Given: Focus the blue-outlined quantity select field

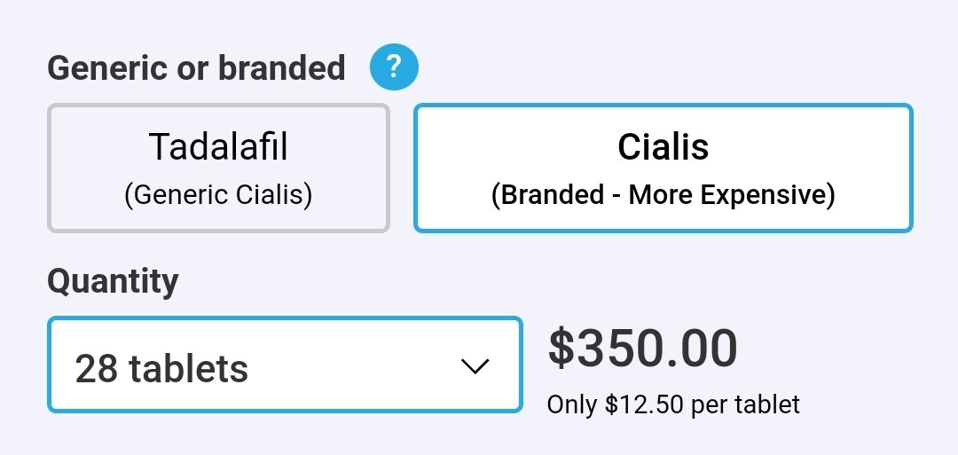Looking at the screenshot, I should [285, 365].
